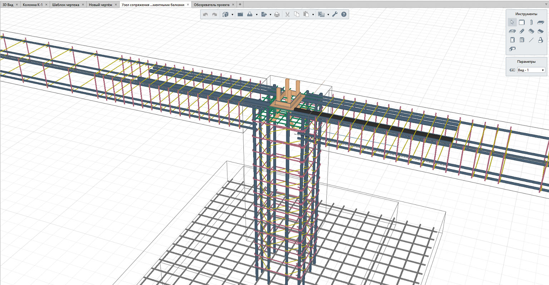Image resolution: width=549 pixels, height=285 pixels.
Task: Select the column tool in Инструменты
Action: tap(531, 22)
